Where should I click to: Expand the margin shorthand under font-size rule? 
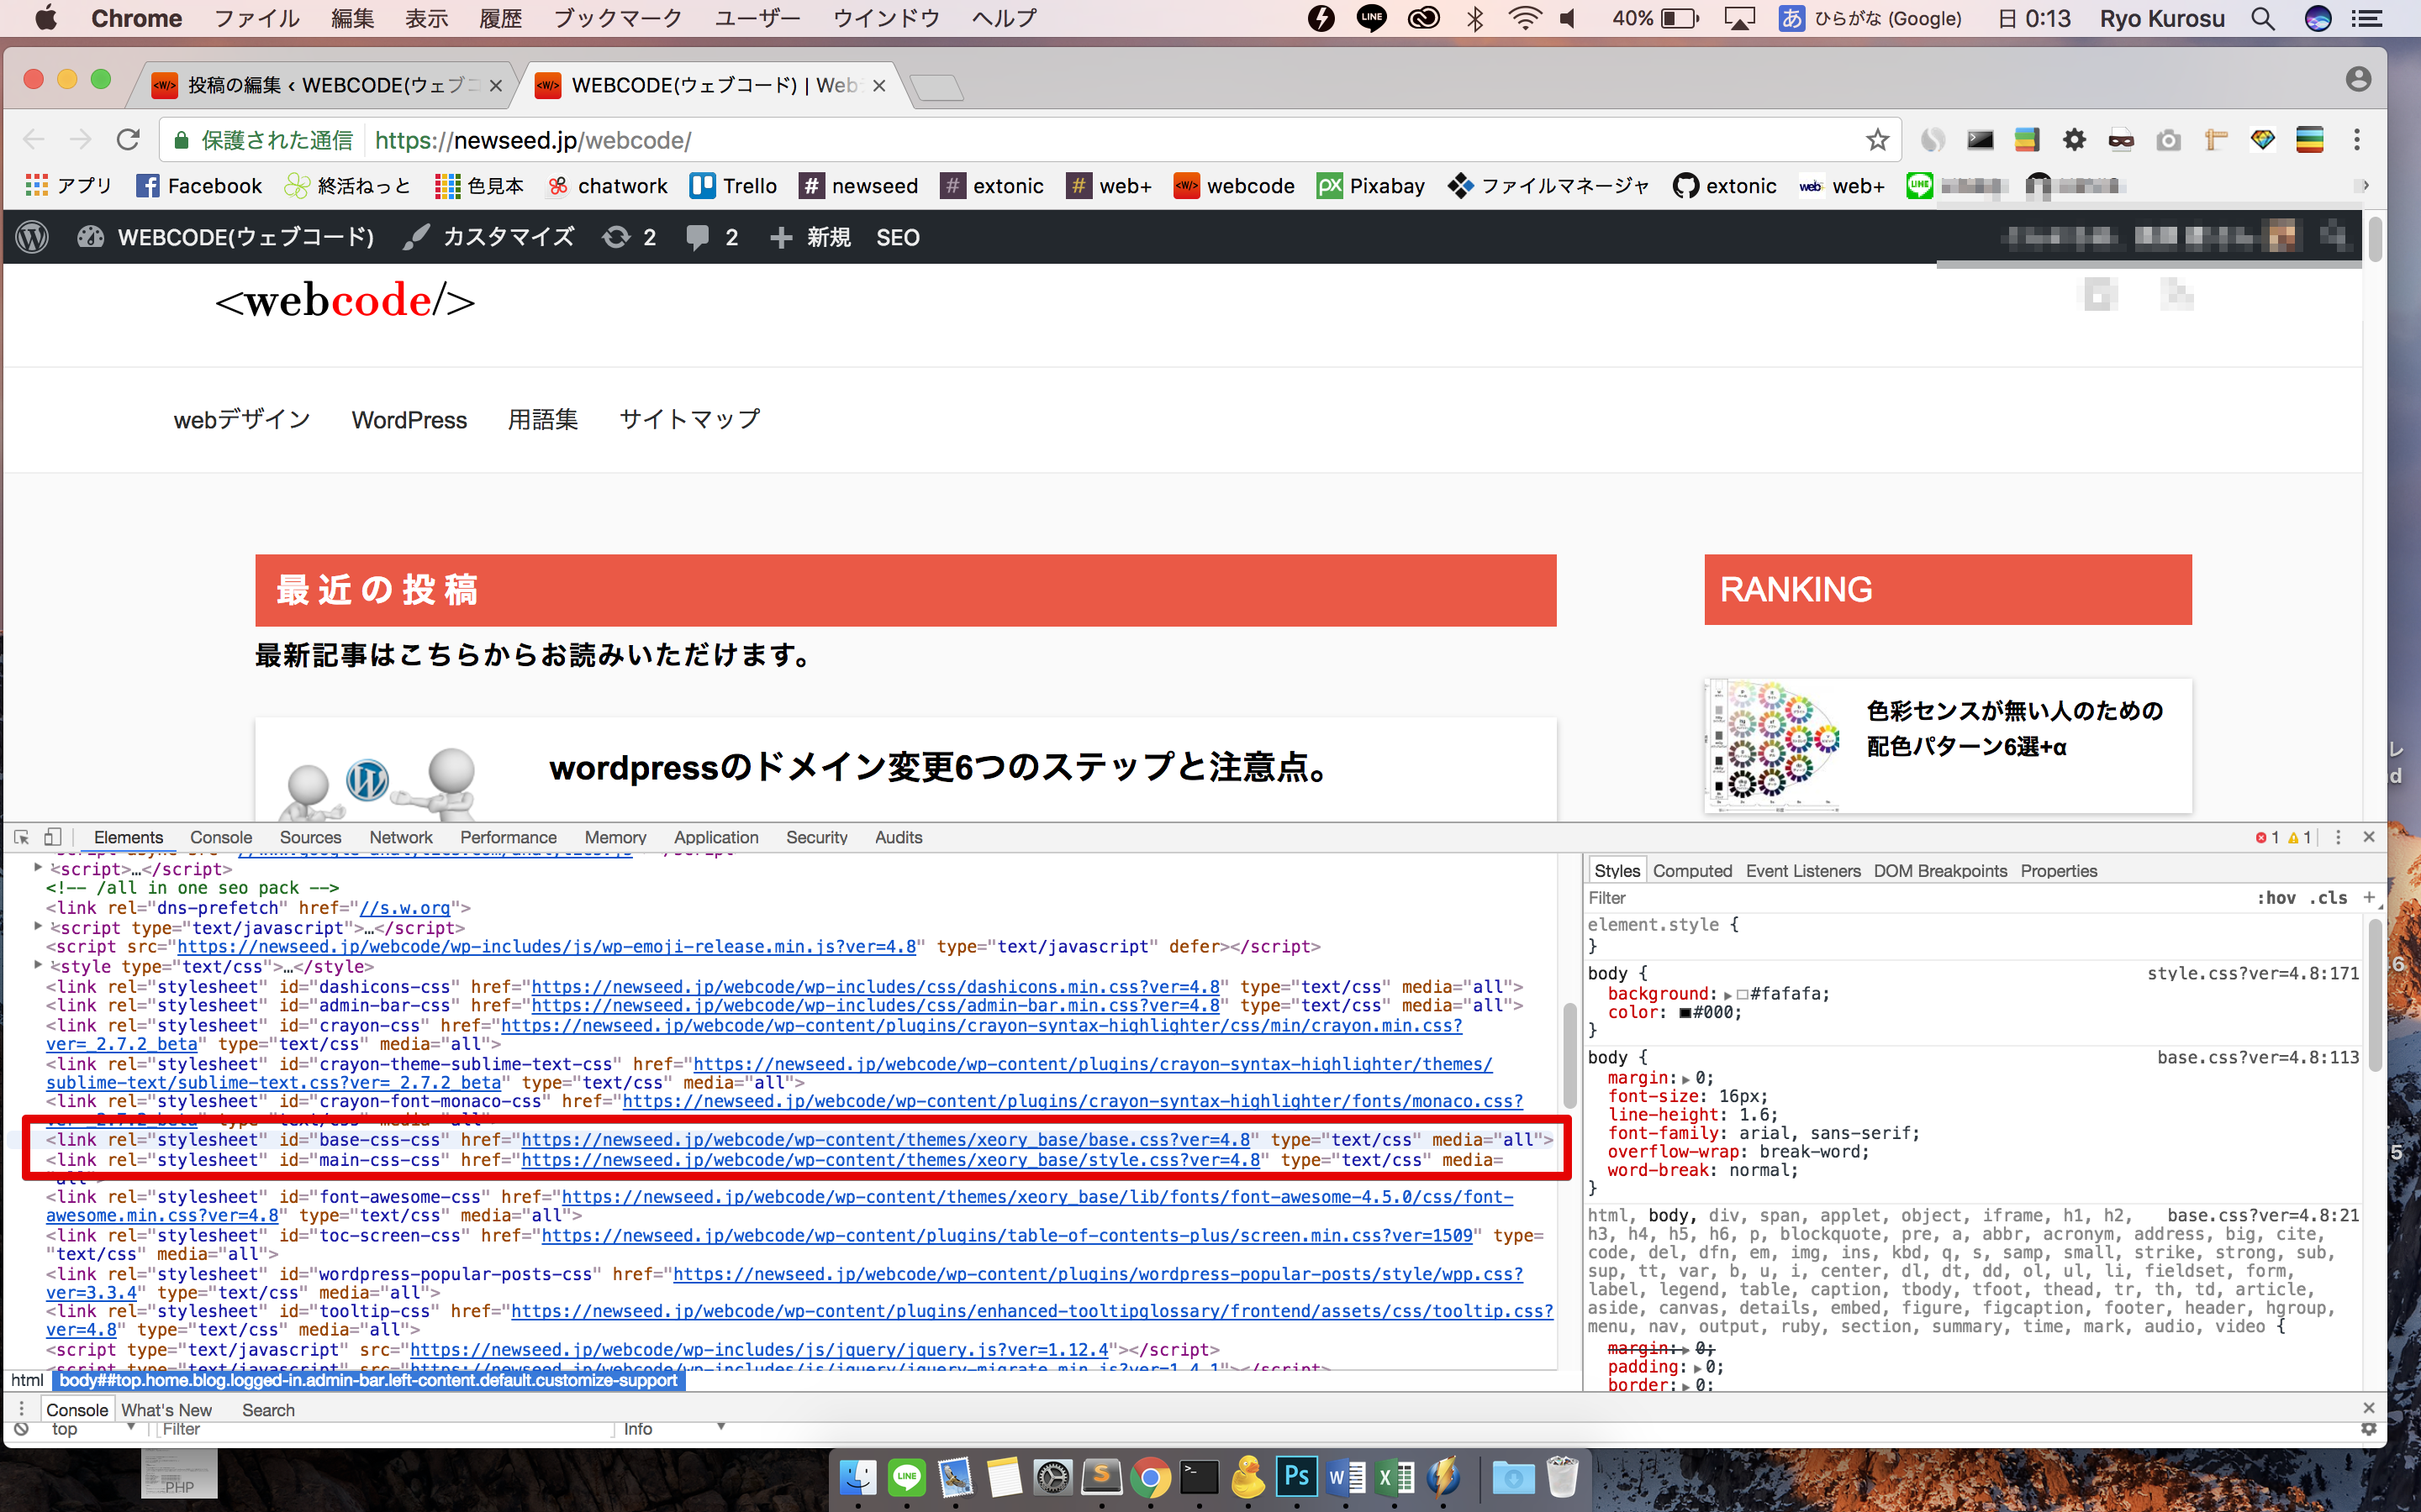[1685, 1079]
